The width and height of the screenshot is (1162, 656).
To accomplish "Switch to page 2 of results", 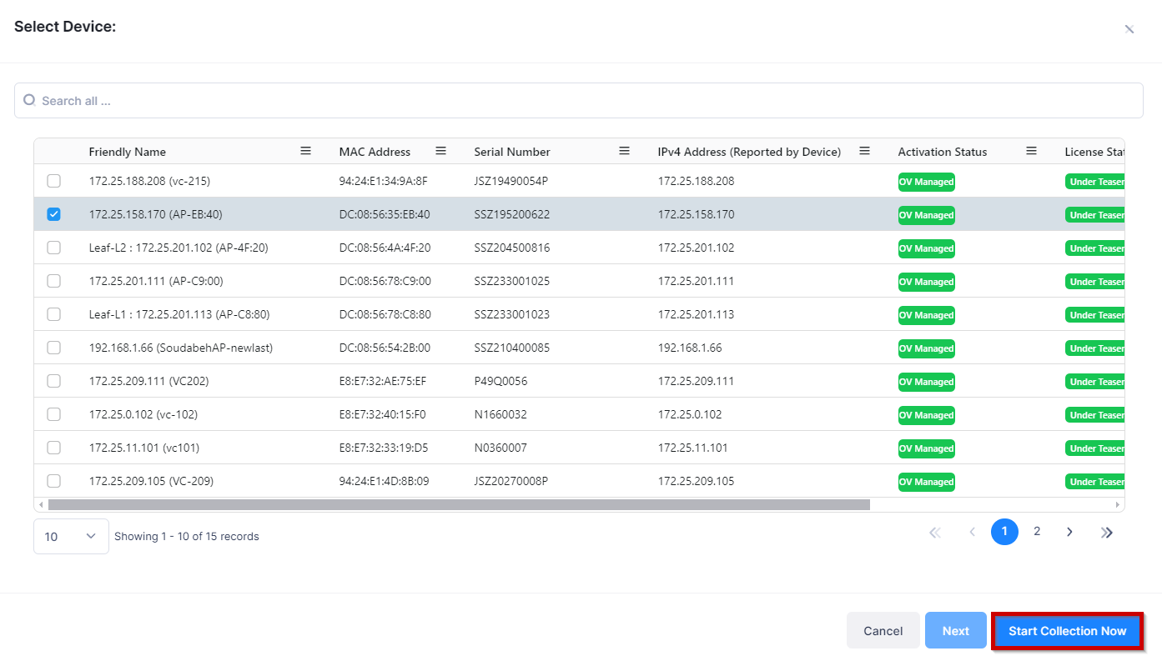I will click(1037, 532).
